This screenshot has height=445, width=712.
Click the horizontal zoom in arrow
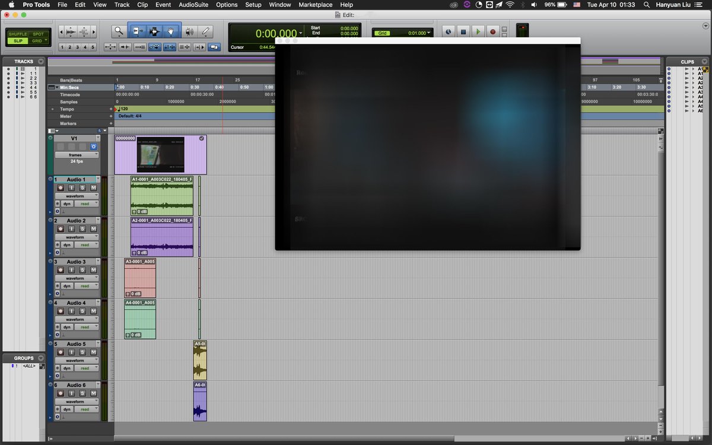94,31
